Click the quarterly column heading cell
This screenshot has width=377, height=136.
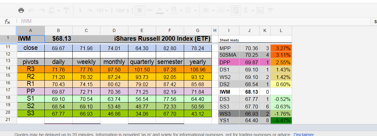click(142, 62)
